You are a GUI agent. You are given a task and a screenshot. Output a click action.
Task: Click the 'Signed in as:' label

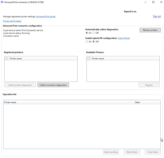(x=130, y=11)
